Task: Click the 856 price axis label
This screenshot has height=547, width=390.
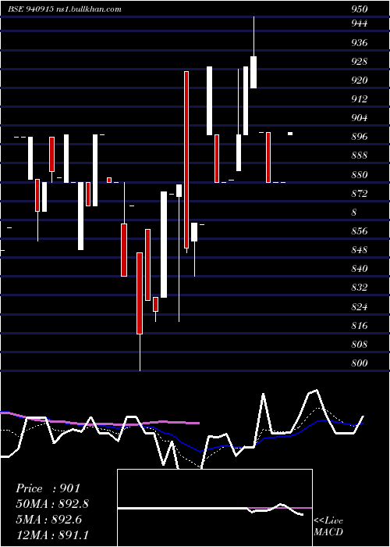Action: click(360, 231)
